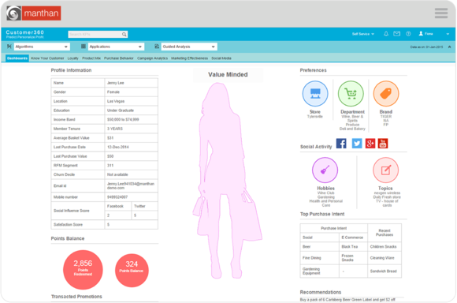Click the Cleaning Ware recent purchase
Screen dimensions: 457x303
click(x=385, y=258)
